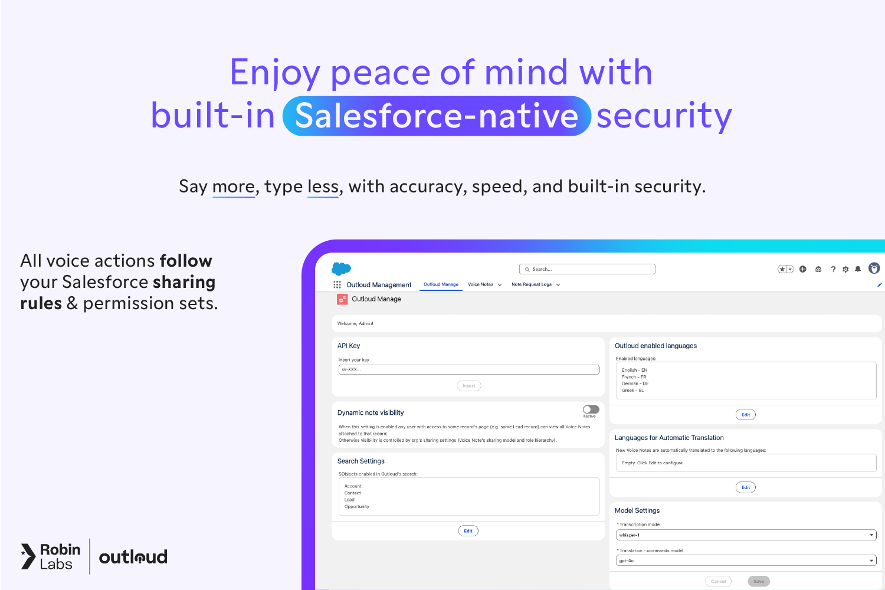
Task: Open the Help question mark icon
Action: tap(833, 269)
